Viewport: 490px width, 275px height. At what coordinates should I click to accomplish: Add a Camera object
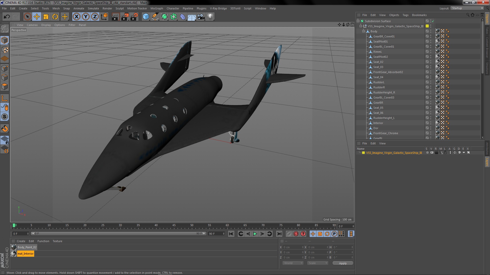pyautogui.click(x=201, y=17)
